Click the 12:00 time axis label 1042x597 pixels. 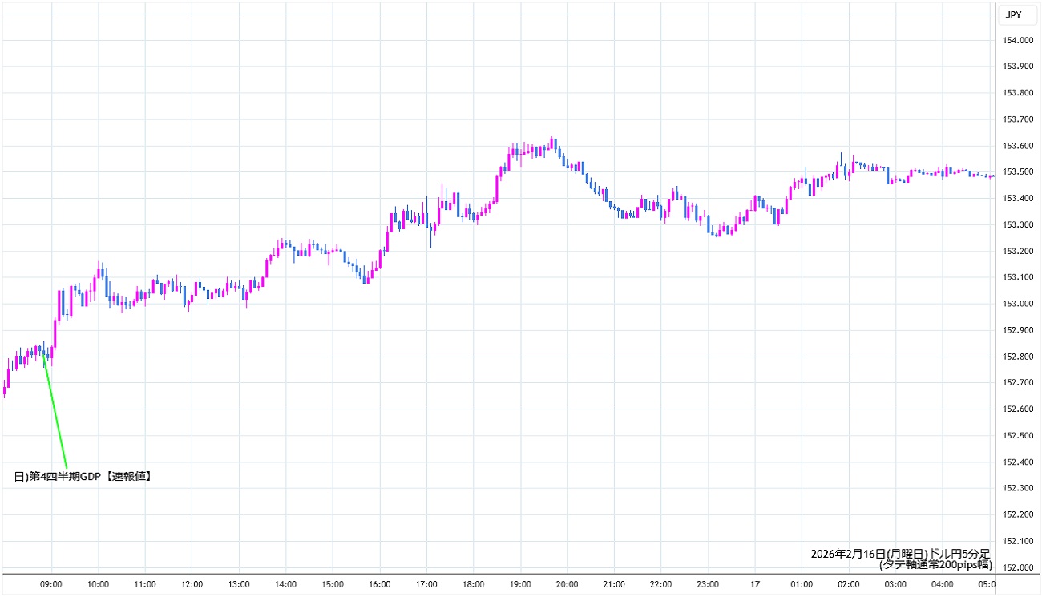coord(192,584)
